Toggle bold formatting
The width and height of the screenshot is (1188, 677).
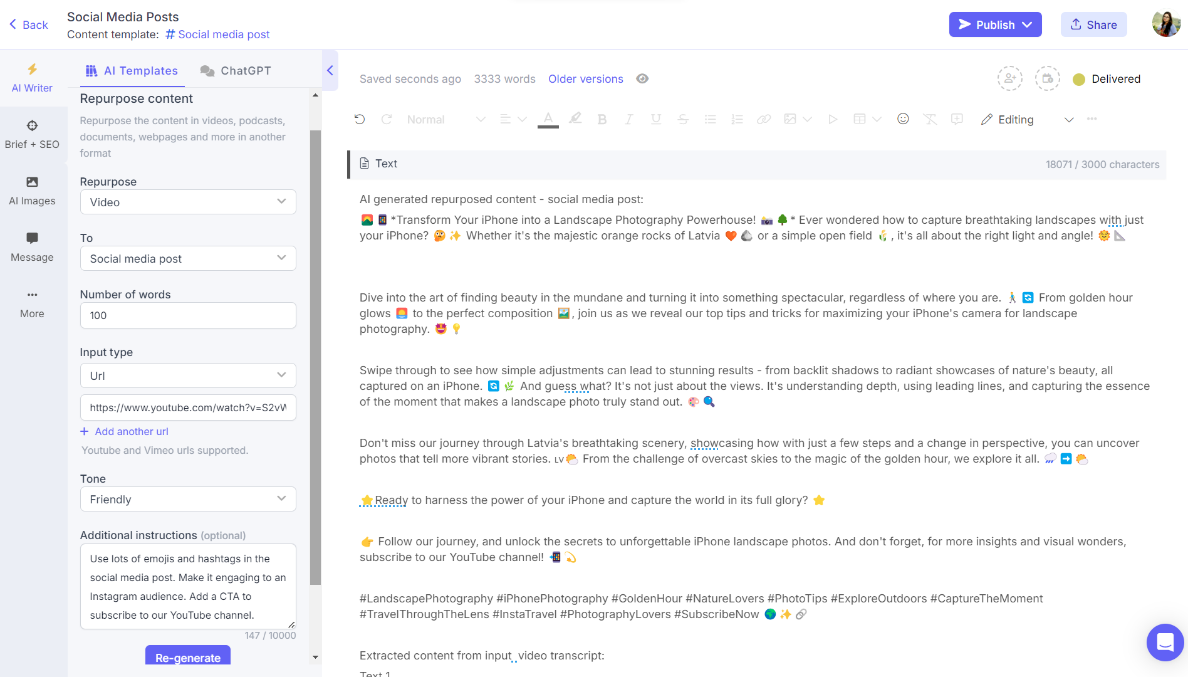click(x=602, y=118)
